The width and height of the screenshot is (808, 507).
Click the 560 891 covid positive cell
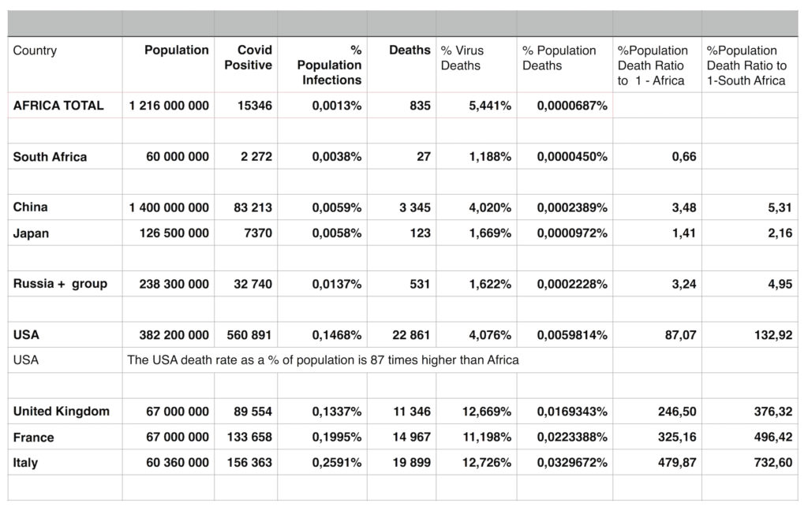[x=245, y=334]
